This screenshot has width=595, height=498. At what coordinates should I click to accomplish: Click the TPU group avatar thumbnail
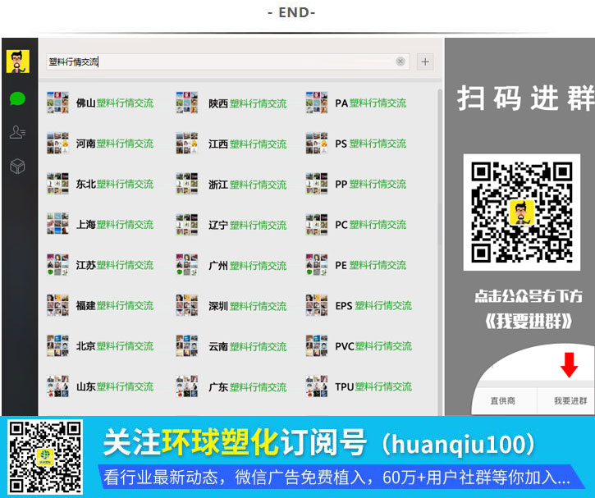click(317, 386)
